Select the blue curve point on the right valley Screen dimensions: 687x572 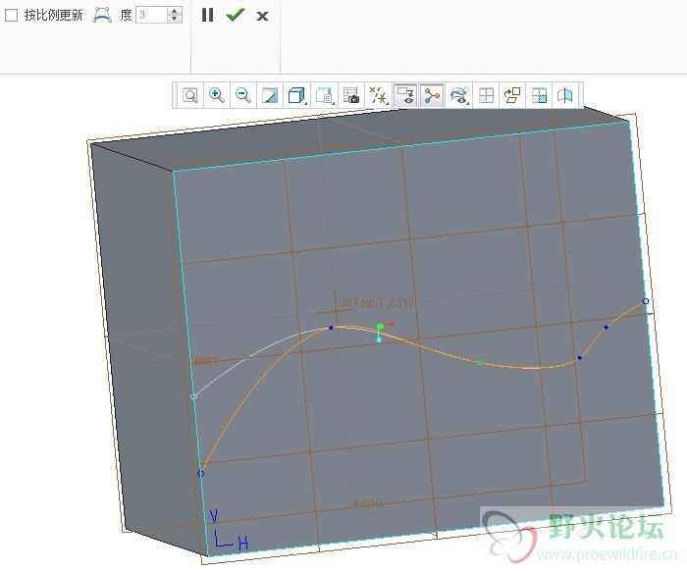(580, 358)
